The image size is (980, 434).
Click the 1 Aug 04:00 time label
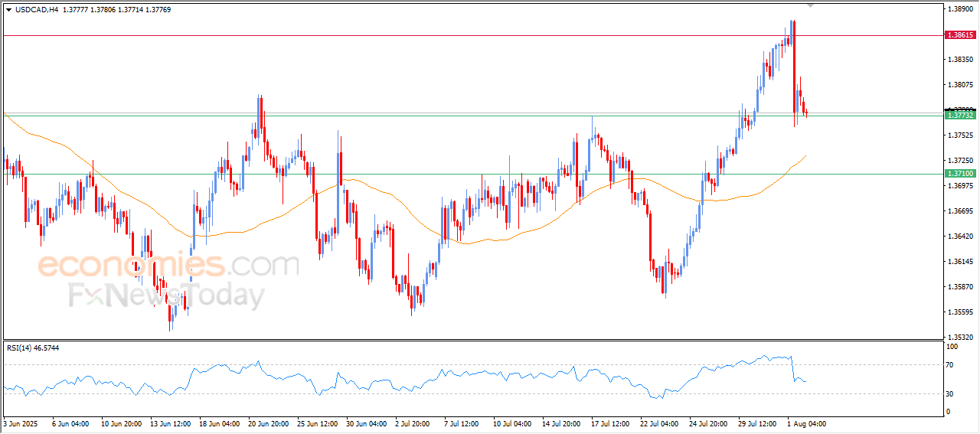tap(806, 423)
